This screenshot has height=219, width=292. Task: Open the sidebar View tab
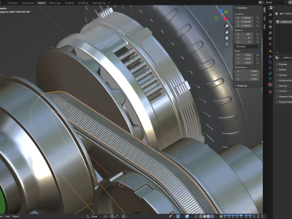tap(265, 27)
